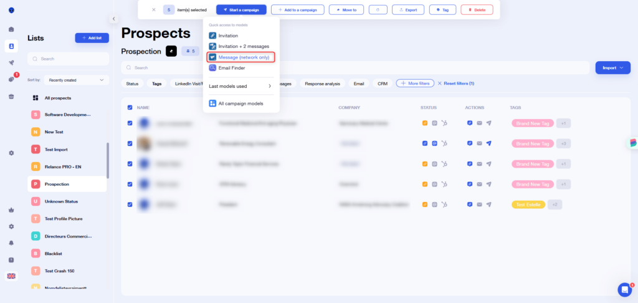Choose Email Finder in the campaign menu
Screen dimensions: 638x303
(232, 67)
